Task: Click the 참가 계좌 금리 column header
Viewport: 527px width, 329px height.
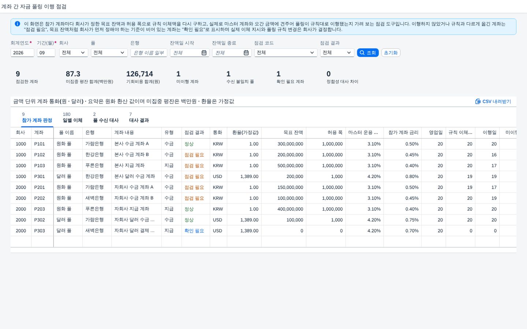Action: pyautogui.click(x=403, y=132)
